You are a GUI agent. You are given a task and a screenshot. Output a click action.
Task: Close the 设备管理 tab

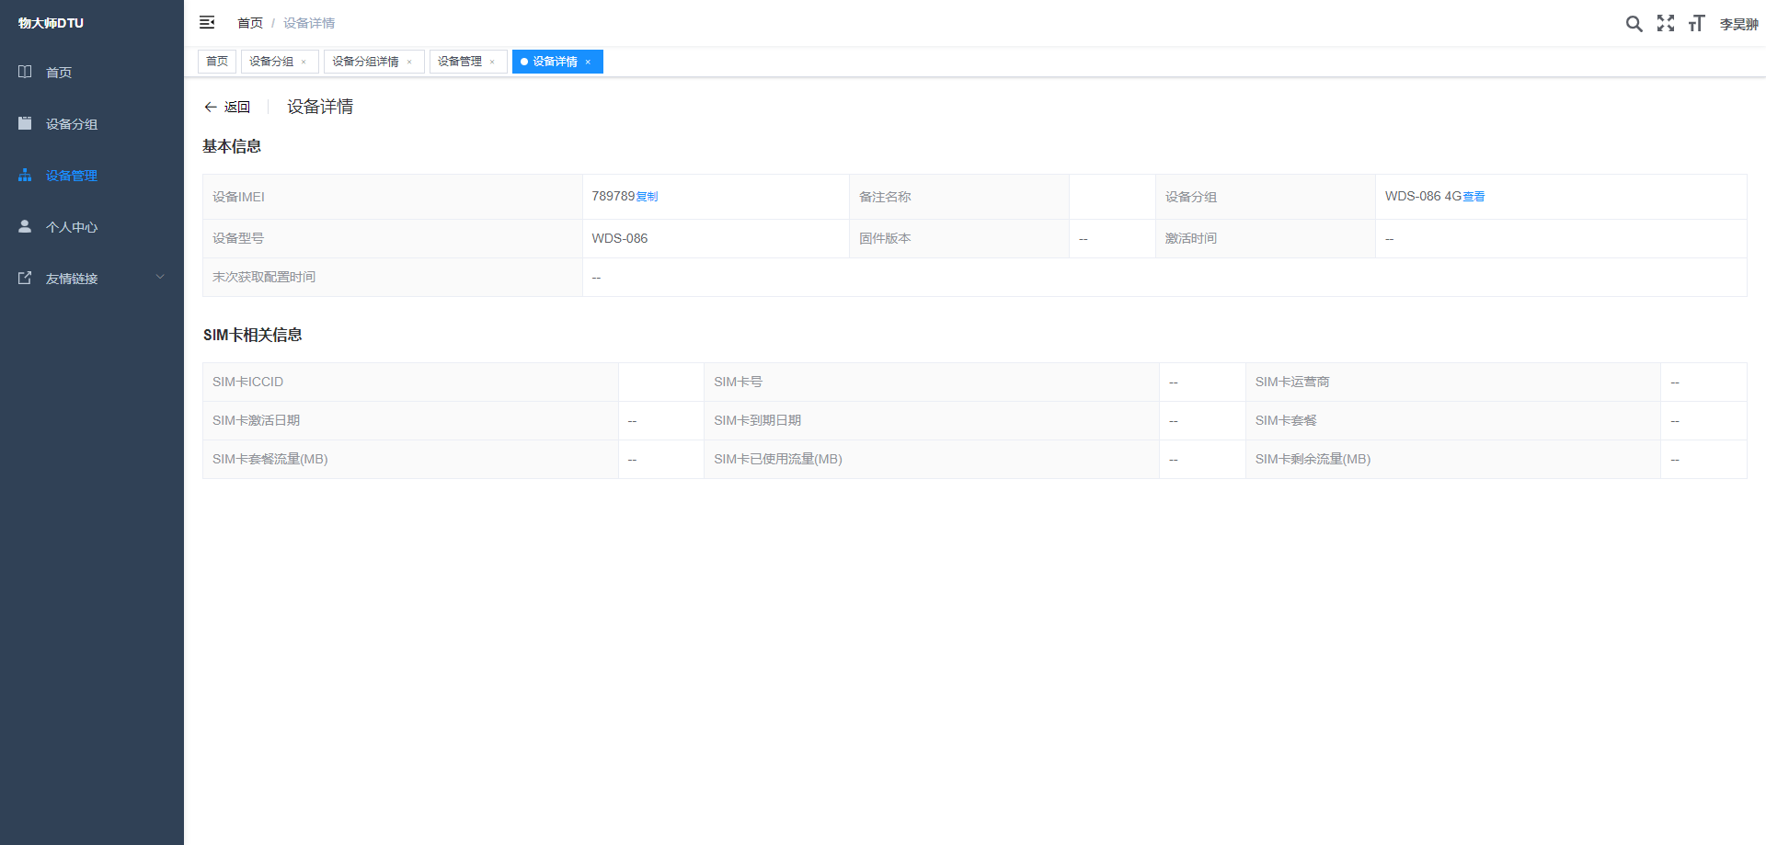pos(492,63)
